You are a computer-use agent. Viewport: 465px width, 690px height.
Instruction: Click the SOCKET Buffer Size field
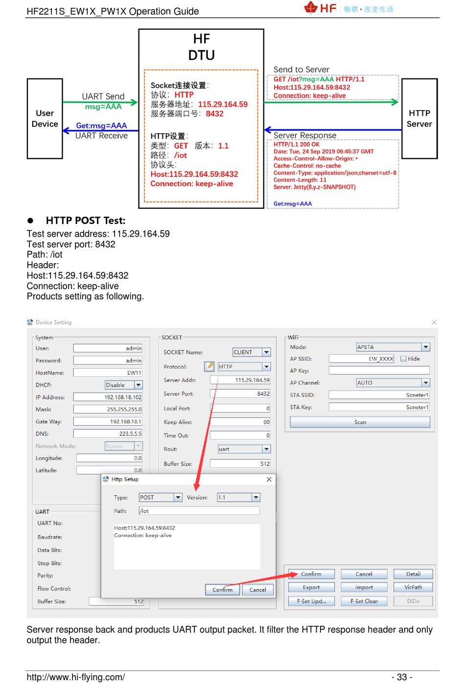coord(240,464)
